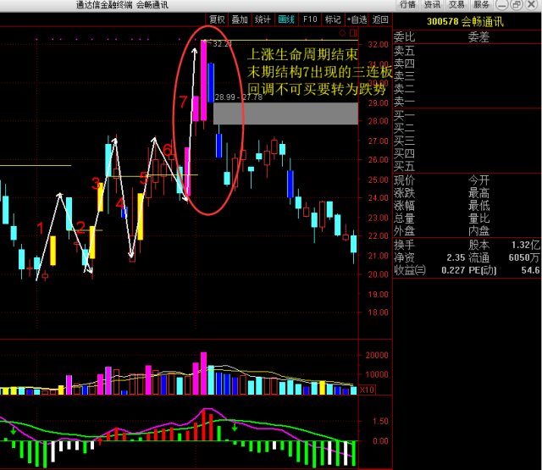Select the 卖一 order row
The height and width of the screenshot is (470, 542).
tap(467, 102)
